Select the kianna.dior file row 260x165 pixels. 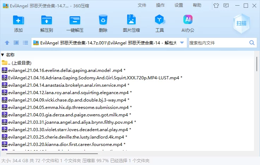tap(127, 145)
